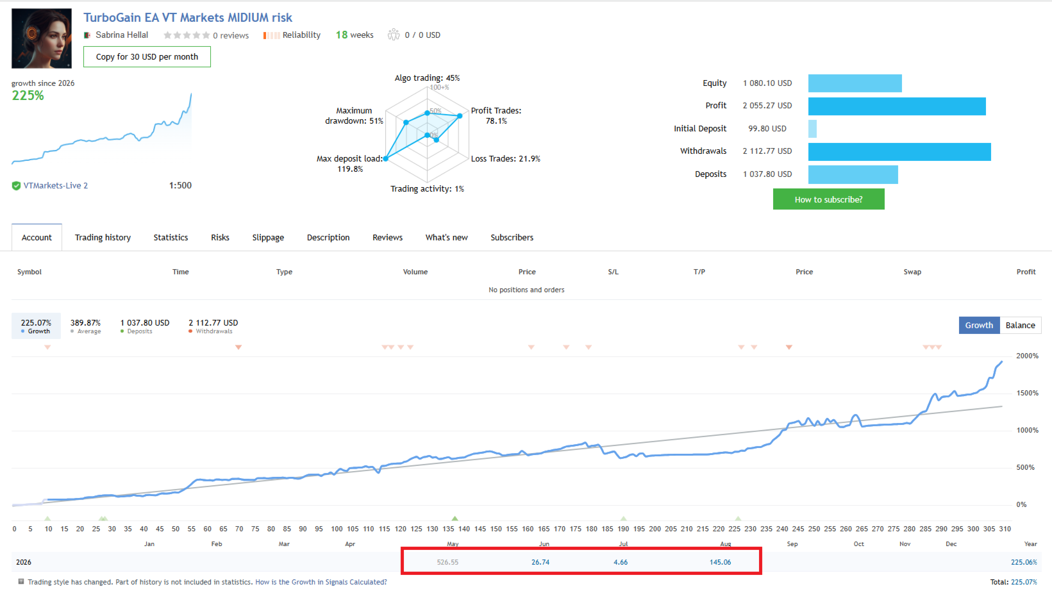Toggle the 2 112.77 USD Withdrawals series

point(213,326)
